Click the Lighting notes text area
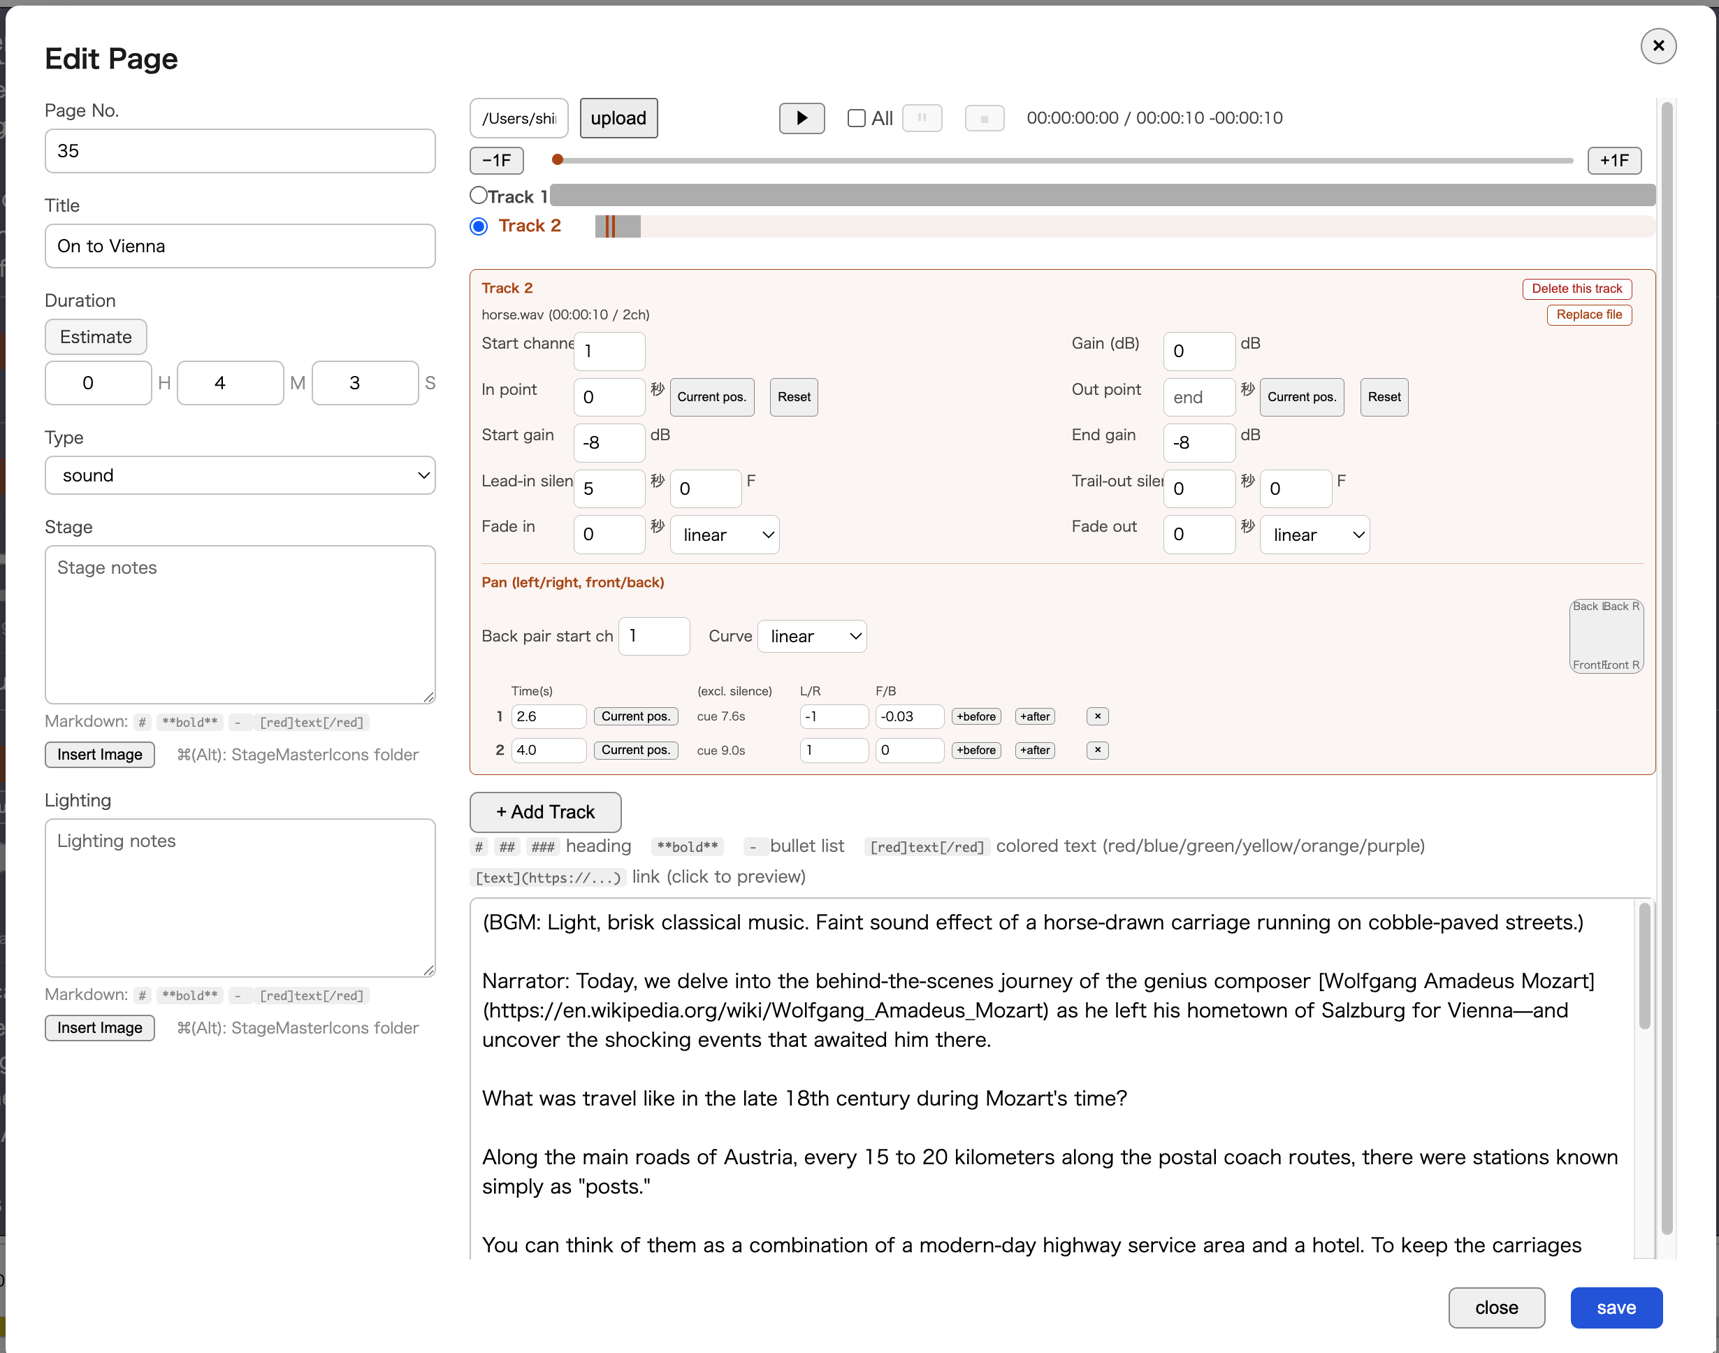 coord(240,897)
